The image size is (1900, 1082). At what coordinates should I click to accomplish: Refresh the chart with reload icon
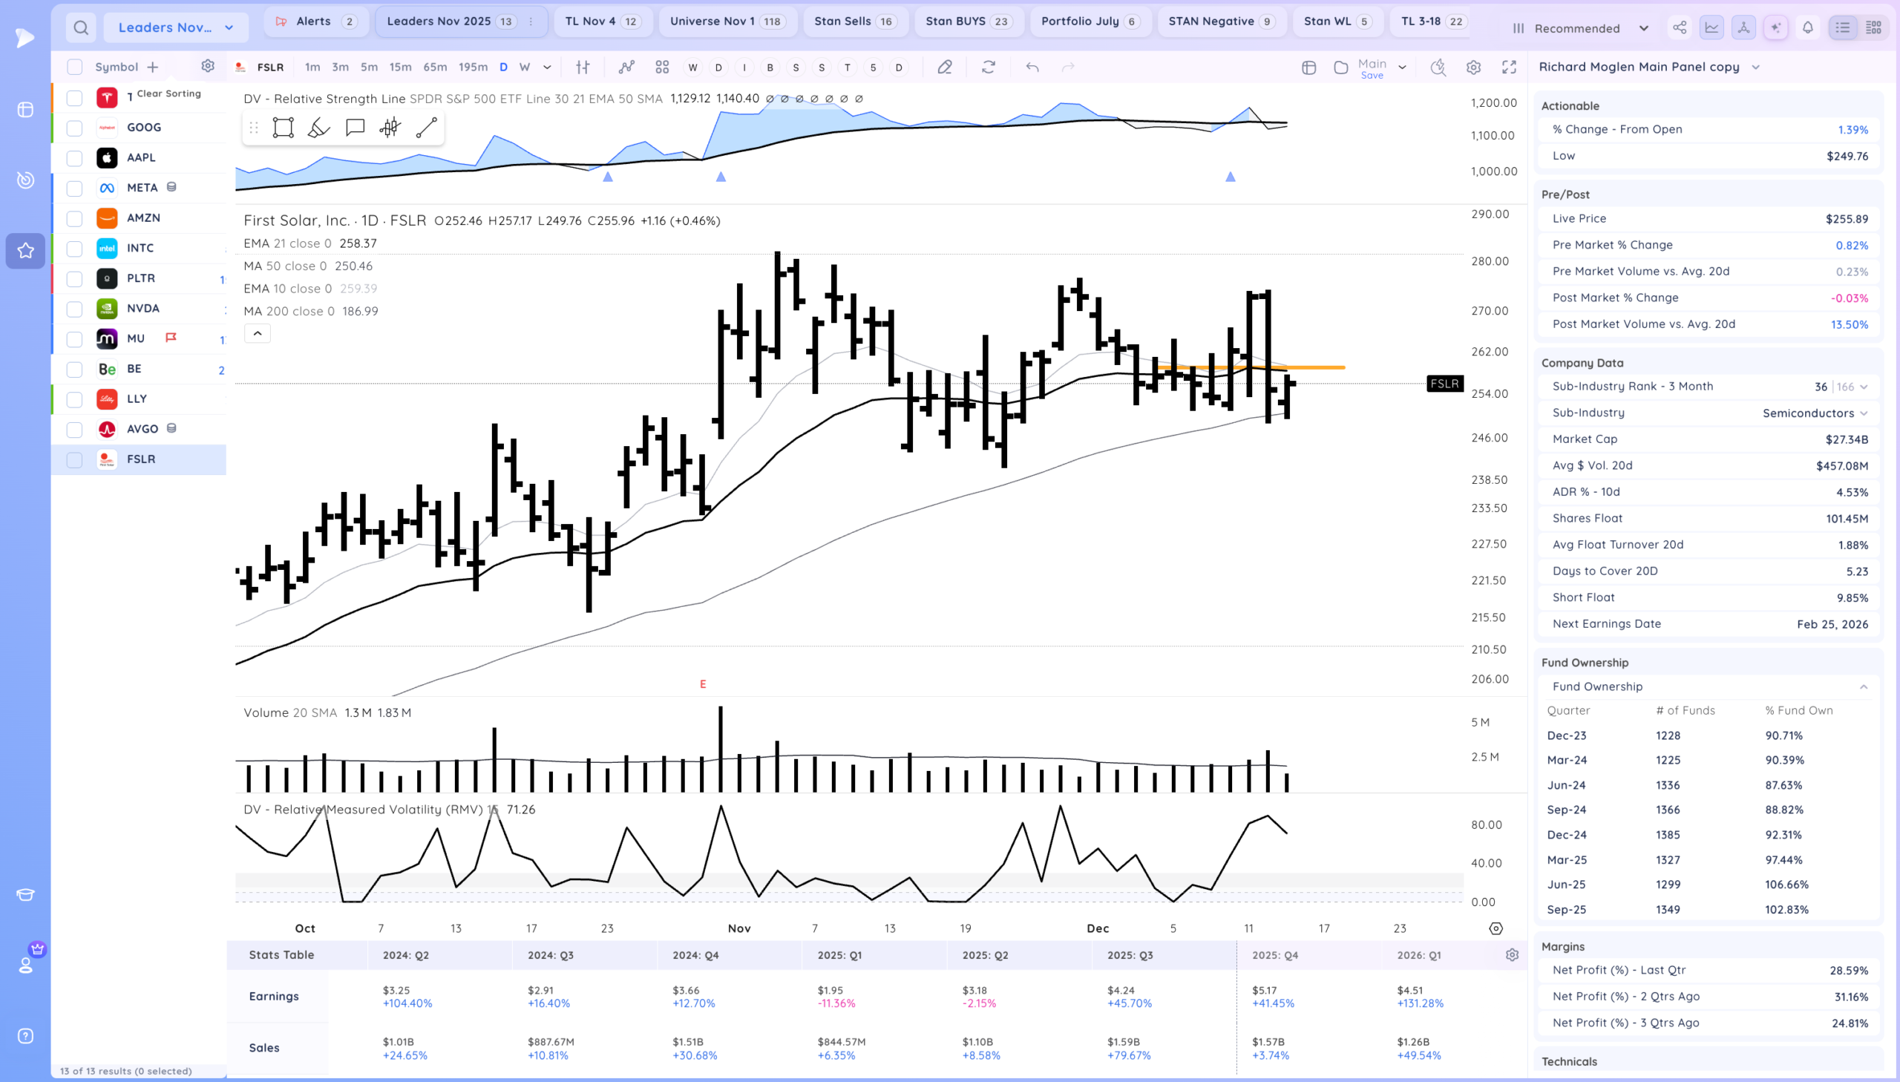(x=988, y=68)
